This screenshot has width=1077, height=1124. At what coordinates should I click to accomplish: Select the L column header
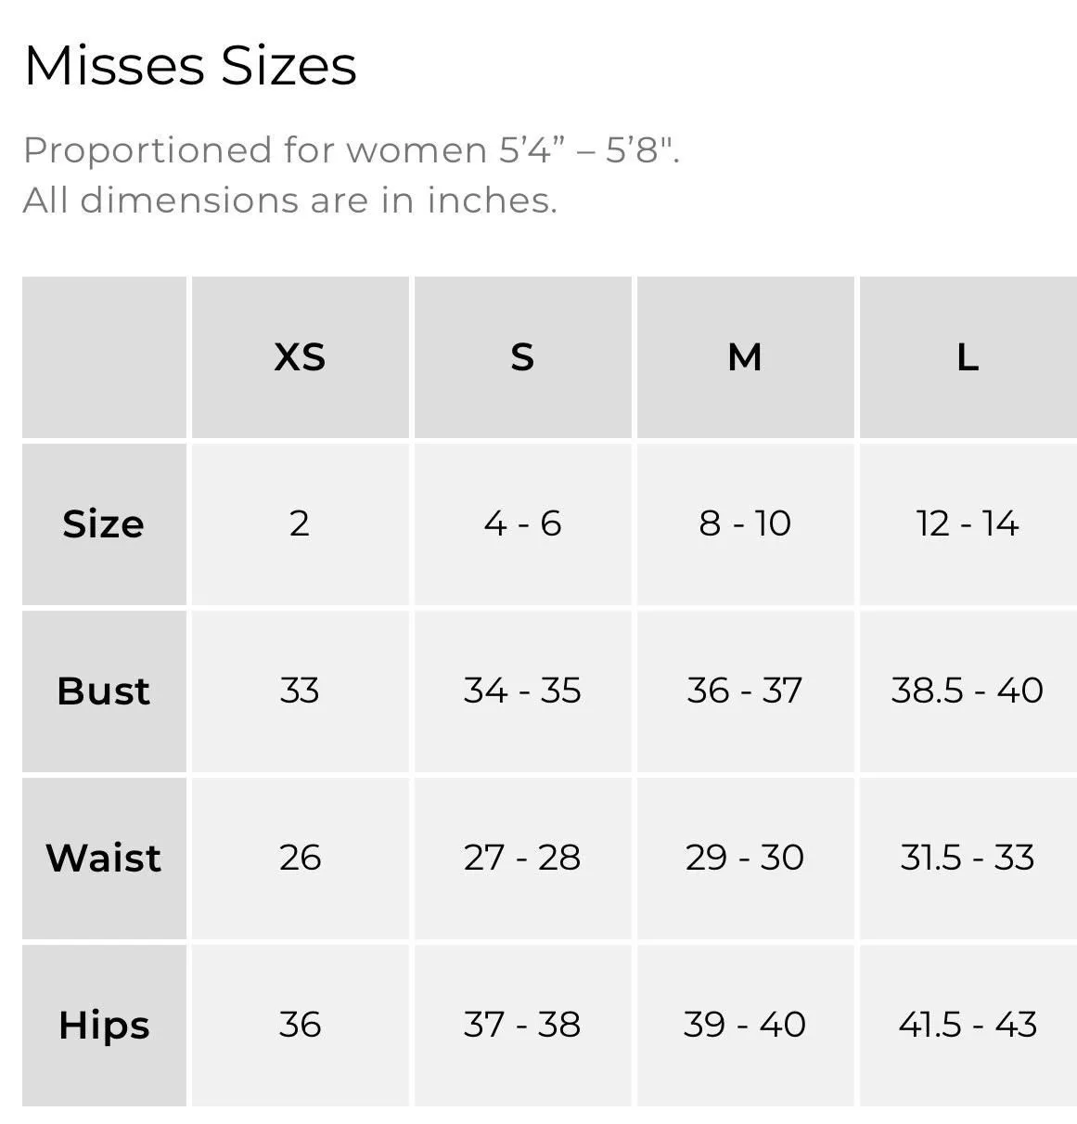[968, 357]
